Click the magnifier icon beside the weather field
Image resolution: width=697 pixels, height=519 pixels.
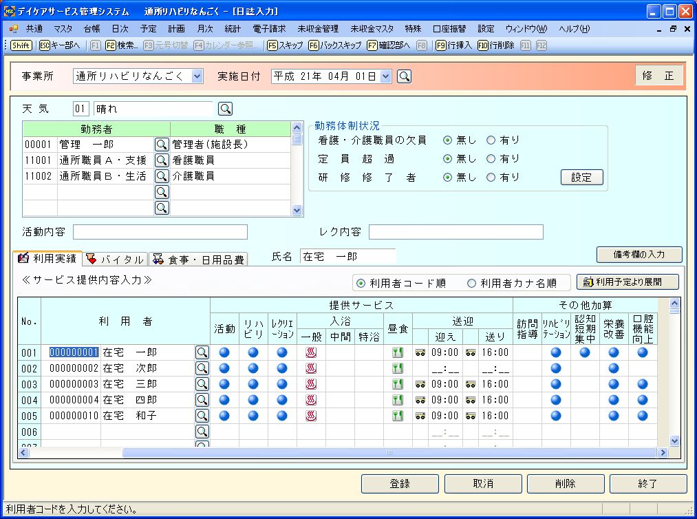(x=225, y=109)
